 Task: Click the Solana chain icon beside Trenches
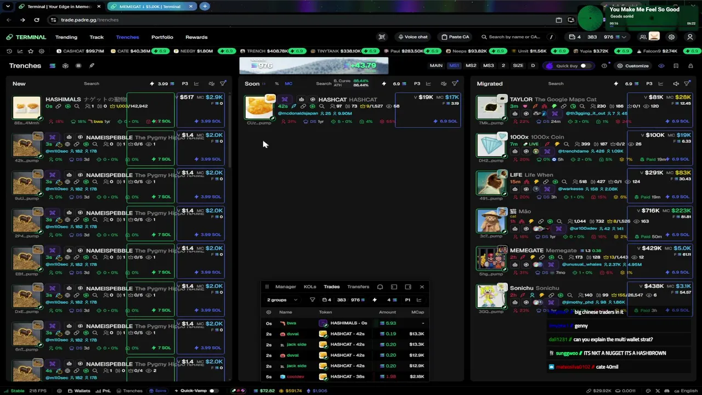pyautogui.click(x=52, y=66)
